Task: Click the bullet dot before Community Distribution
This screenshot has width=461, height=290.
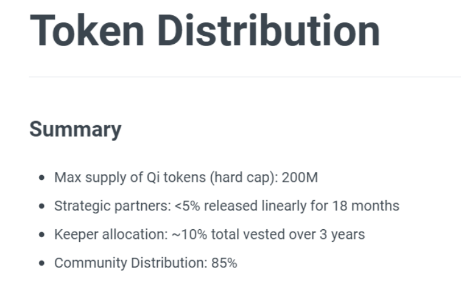Action: point(42,263)
